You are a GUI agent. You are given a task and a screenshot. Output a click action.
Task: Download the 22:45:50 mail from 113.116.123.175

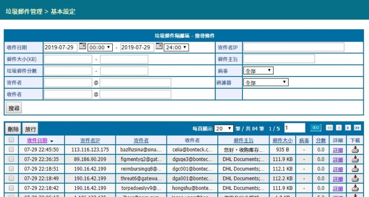355,150
